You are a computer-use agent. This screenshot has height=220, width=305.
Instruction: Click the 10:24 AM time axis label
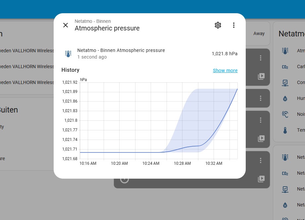(x=151, y=163)
